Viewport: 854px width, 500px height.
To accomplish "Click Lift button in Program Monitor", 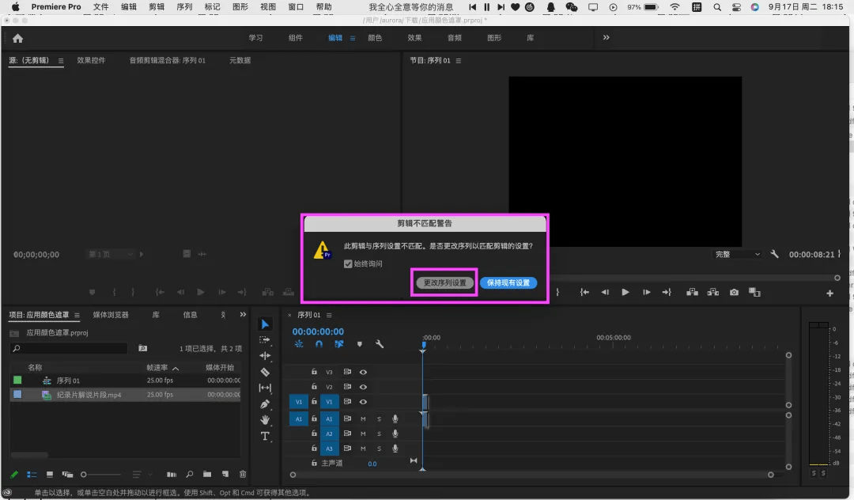I will pos(692,293).
